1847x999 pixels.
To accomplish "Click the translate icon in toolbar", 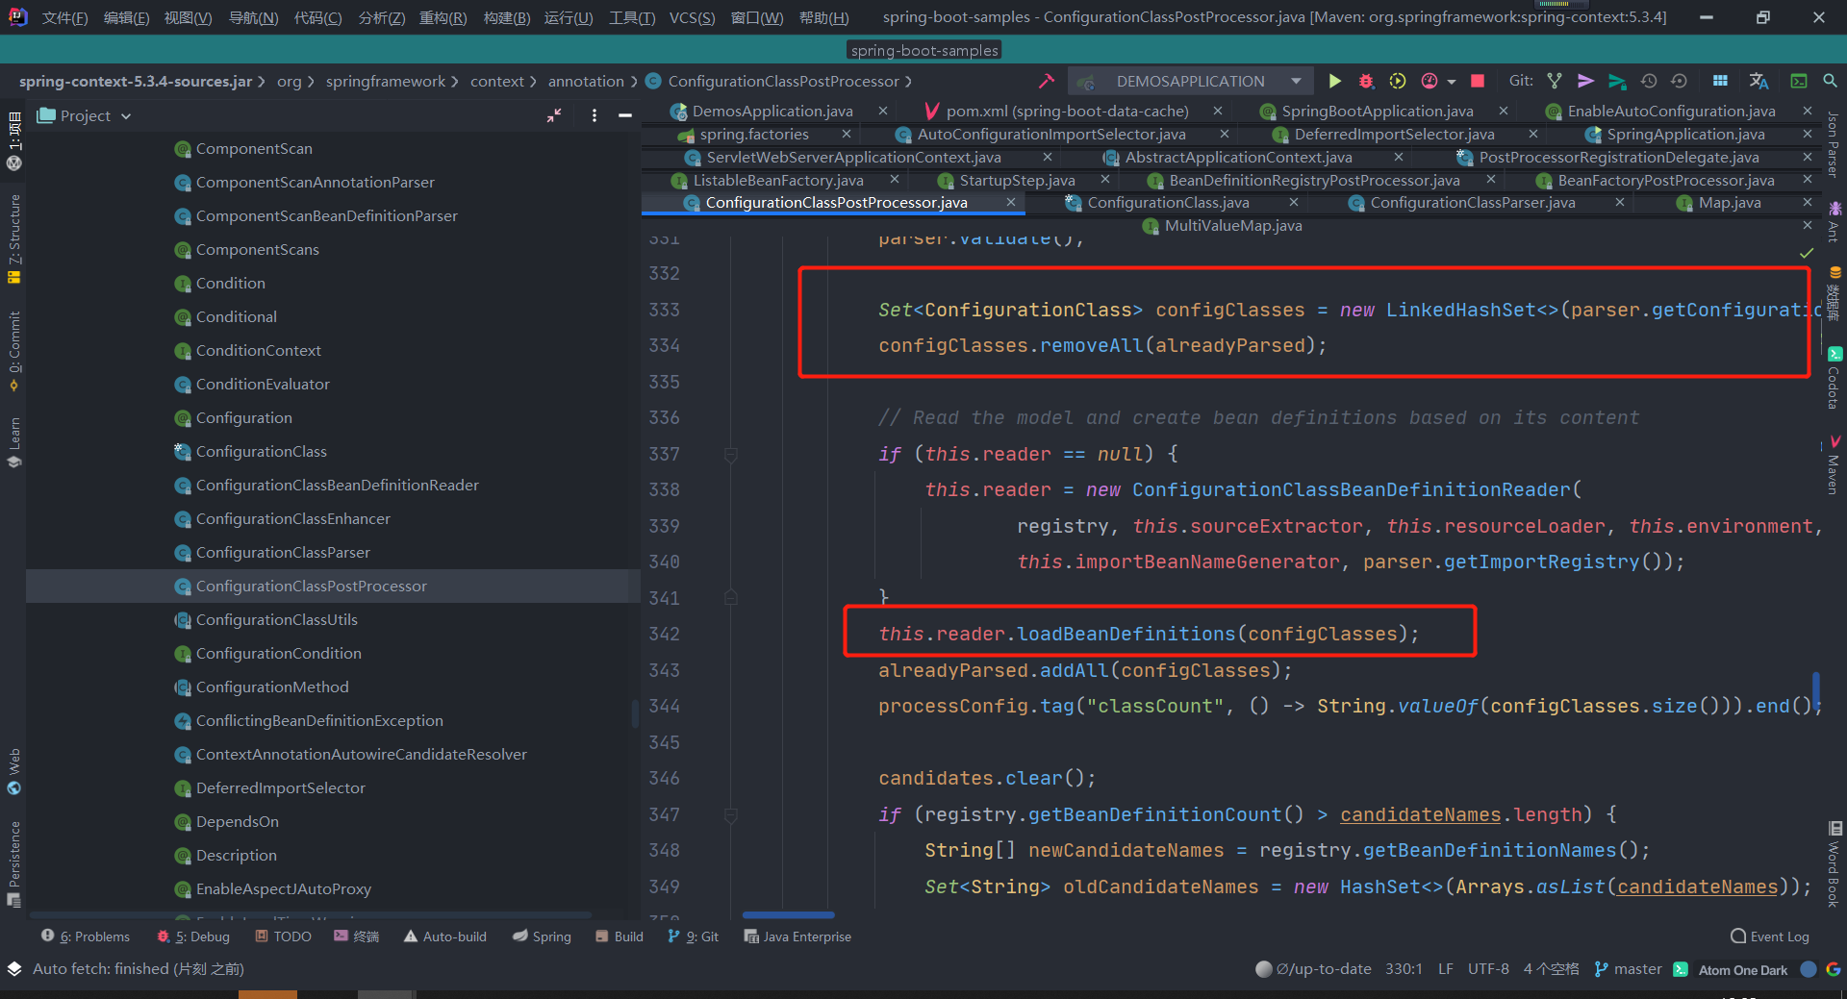I will click(1758, 81).
